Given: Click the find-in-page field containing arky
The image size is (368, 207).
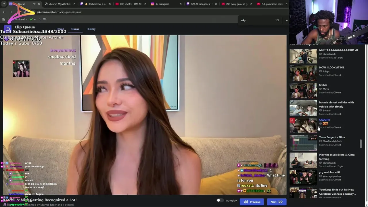Looking at the screenshot, I should pos(257,20).
